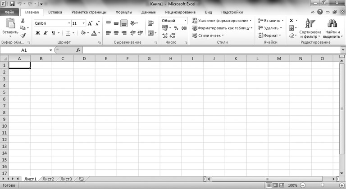Click the Cut scissors icon

23,21
